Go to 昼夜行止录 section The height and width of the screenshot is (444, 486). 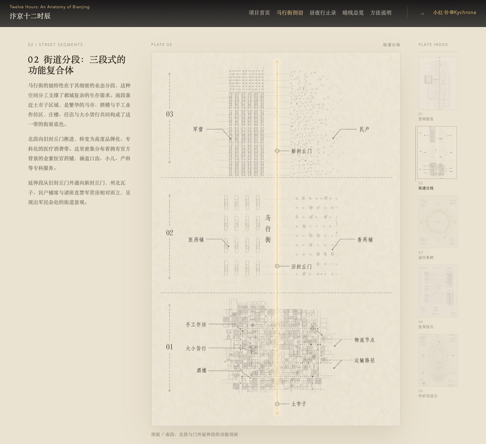pyautogui.click(x=323, y=13)
